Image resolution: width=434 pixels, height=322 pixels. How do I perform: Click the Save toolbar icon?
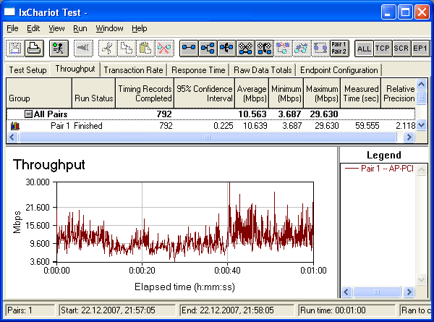[x=15, y=48]
